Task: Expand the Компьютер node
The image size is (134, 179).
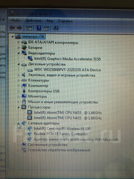Action: coord(18,86)
